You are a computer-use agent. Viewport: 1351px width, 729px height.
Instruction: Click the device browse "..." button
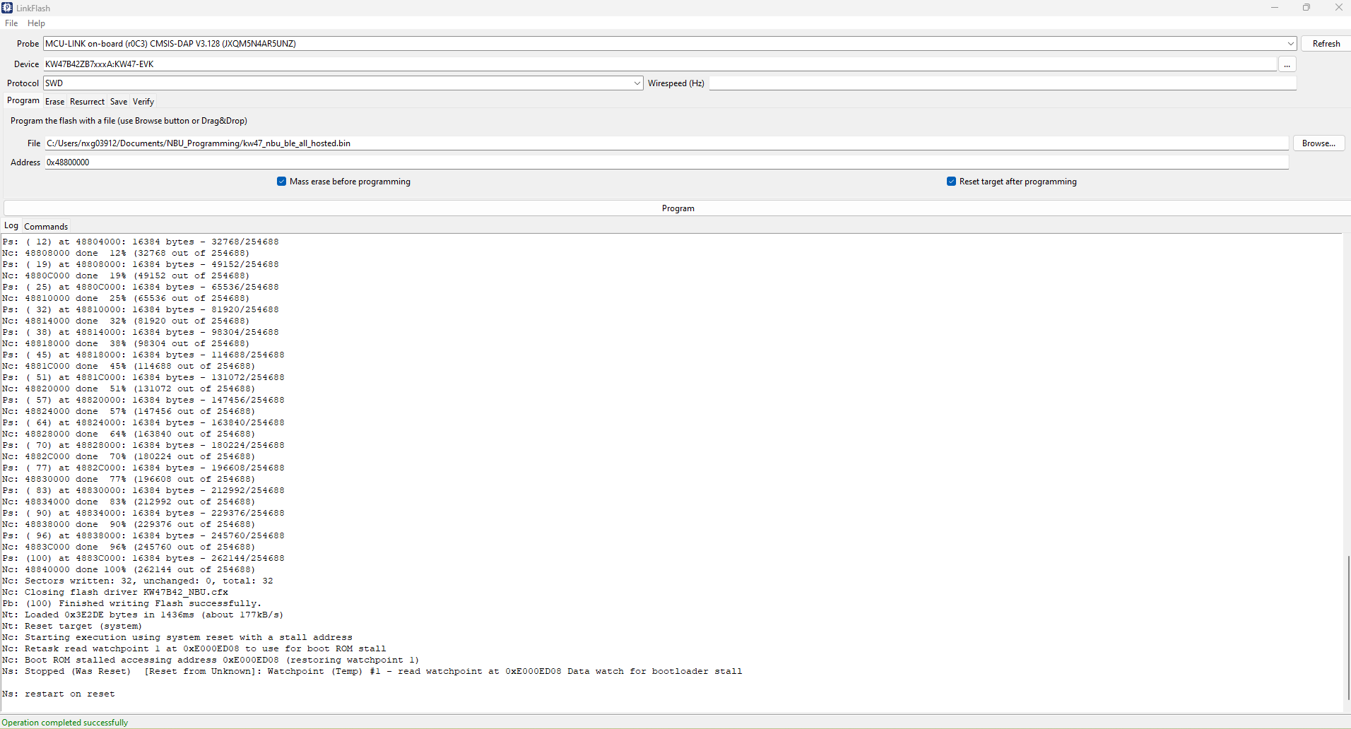(x=1287, y=64)
